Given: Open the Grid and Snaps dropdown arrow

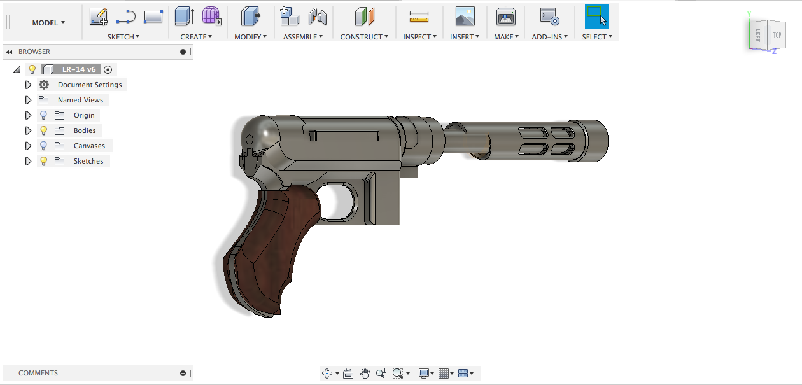Looking at the screenshot, I should click(x=453, y=374).
